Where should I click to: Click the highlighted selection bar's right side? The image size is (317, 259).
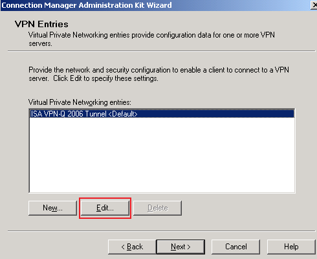click(259, 114)
